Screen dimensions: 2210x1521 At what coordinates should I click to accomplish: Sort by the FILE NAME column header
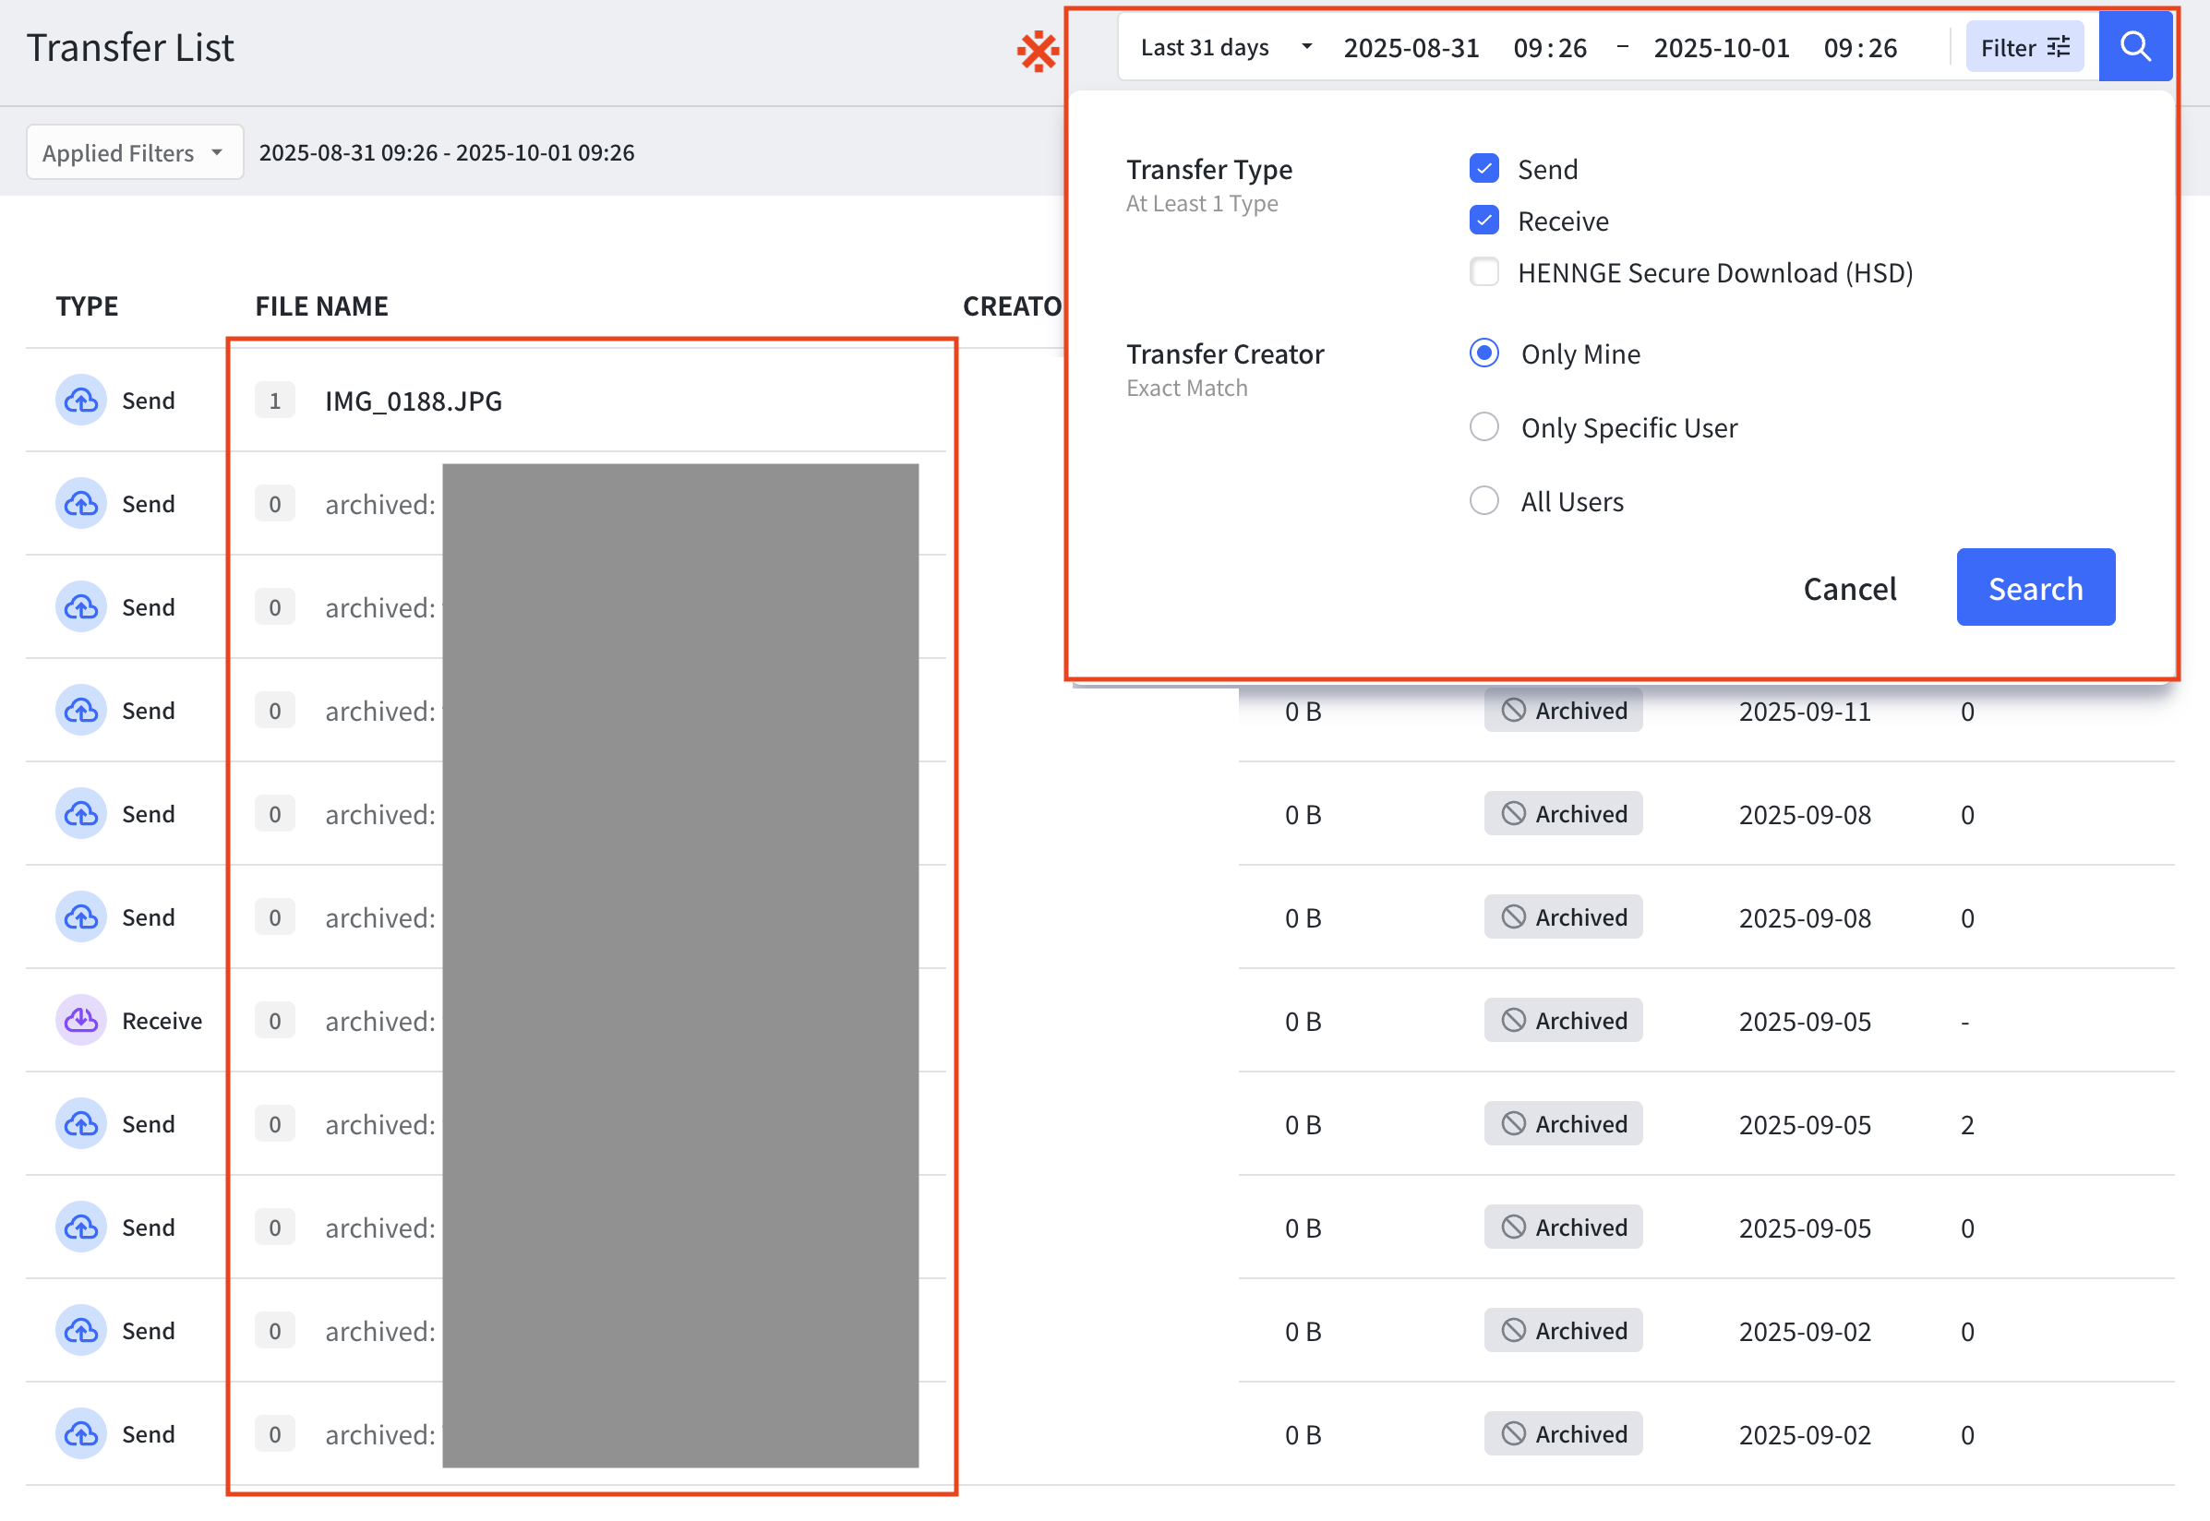coord(321,305)
